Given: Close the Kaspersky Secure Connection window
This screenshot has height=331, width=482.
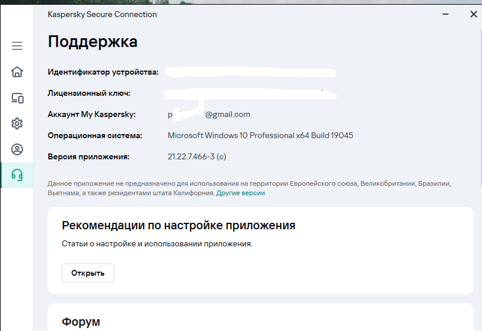Looking at the screenshot, I should click(x=473, y=14).
